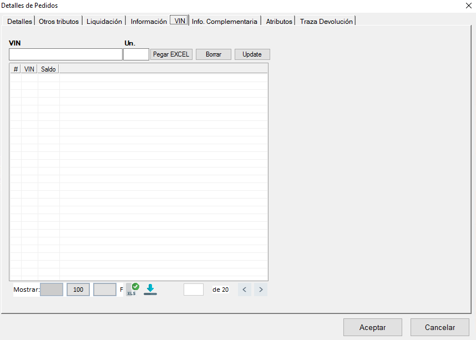Open the Información tab

tap(148, 22)
